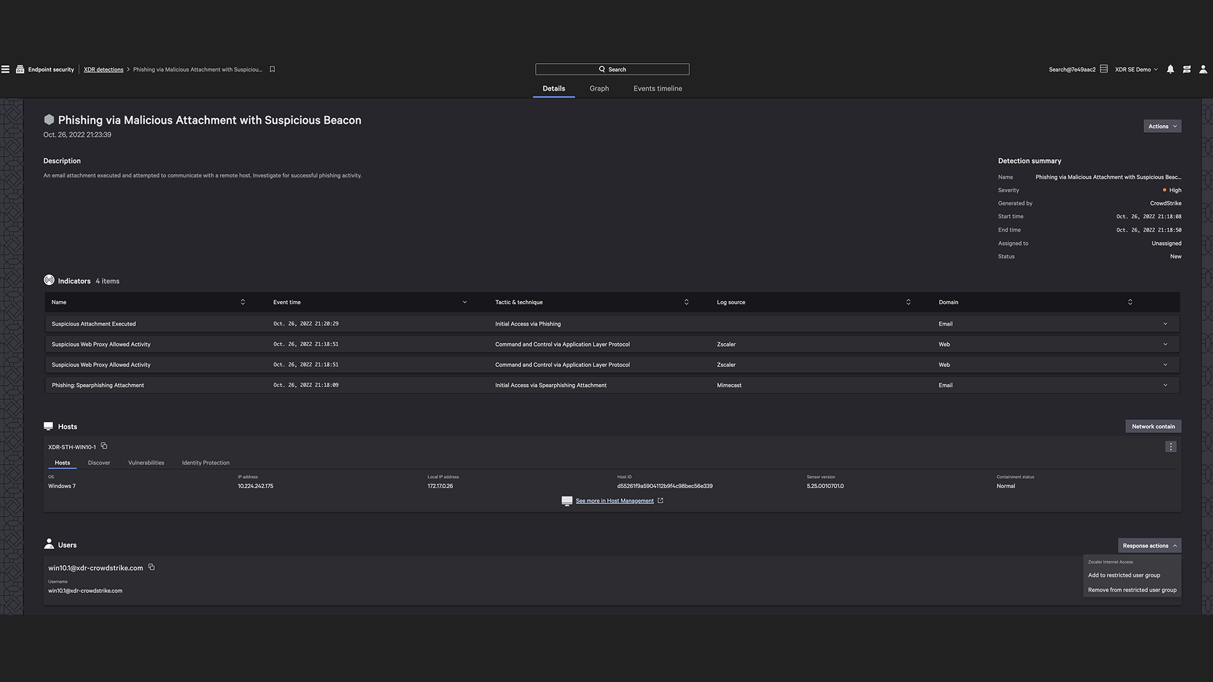Open the XDR SE Demo account dropdown

point(1136,69)
